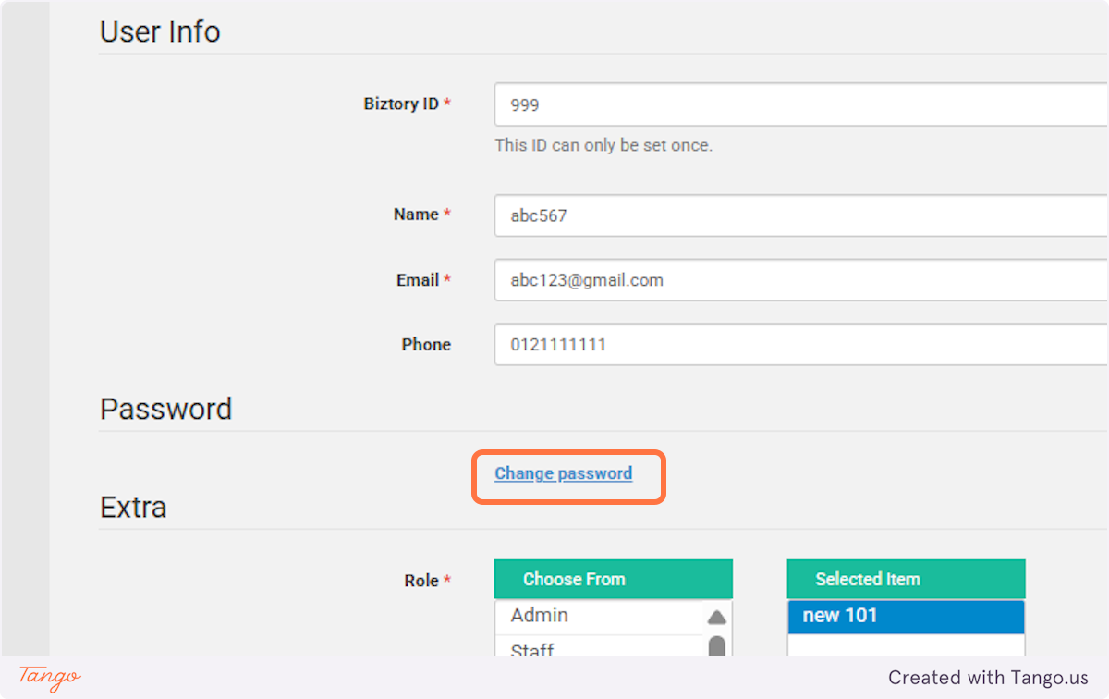Select Staff in the Choose From list
This screenshot has height=699, width=1109.
(598, 647)
